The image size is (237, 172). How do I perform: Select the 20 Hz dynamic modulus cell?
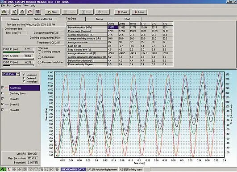coord(124,28)
